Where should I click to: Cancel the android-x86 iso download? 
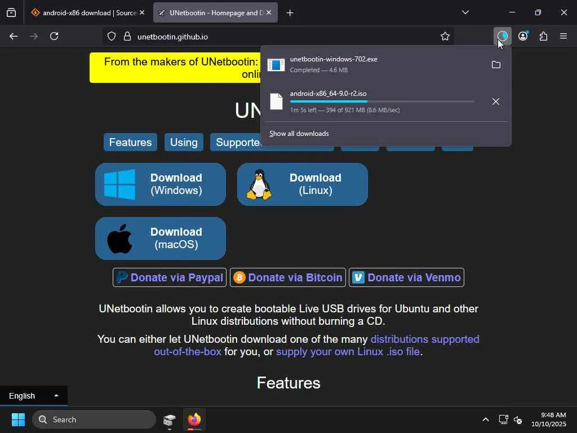(x=496, y=101)
